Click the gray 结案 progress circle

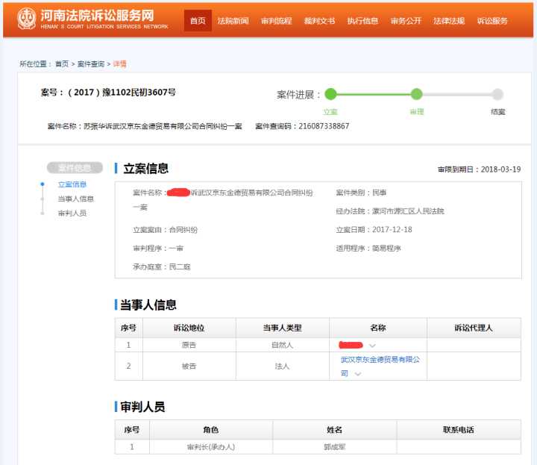coord(497,94)
